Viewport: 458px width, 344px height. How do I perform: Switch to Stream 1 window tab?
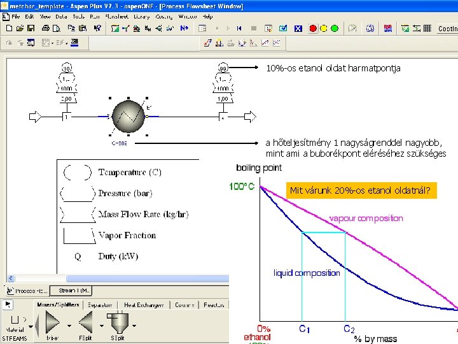click(71, 290)
